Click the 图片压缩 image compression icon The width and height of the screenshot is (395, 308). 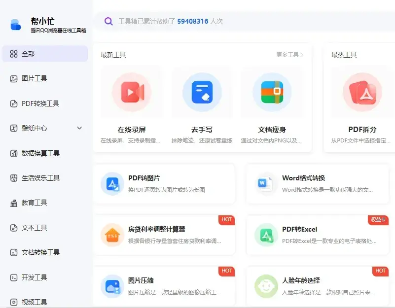(112, 286)
